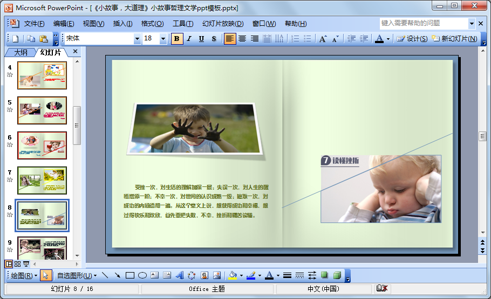Viewport: 491px width, 299px height.
Task: Open Slide Sorter view icon
Action: 17,264
